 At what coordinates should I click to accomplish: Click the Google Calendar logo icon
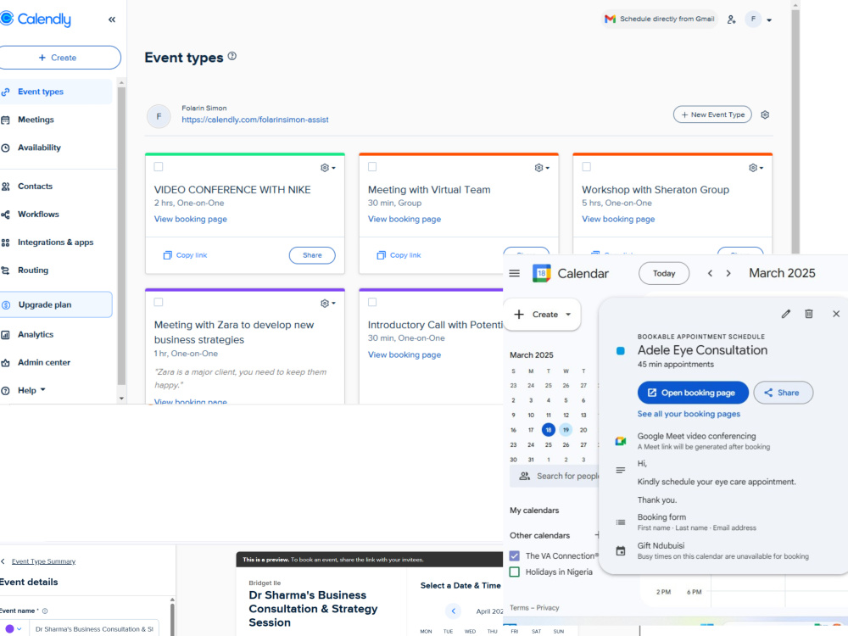point(541,274)
